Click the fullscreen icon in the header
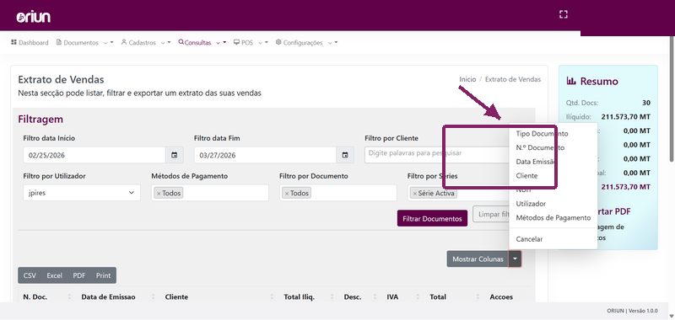The width and height of the screenshot is (675, 320). (563, 14)
